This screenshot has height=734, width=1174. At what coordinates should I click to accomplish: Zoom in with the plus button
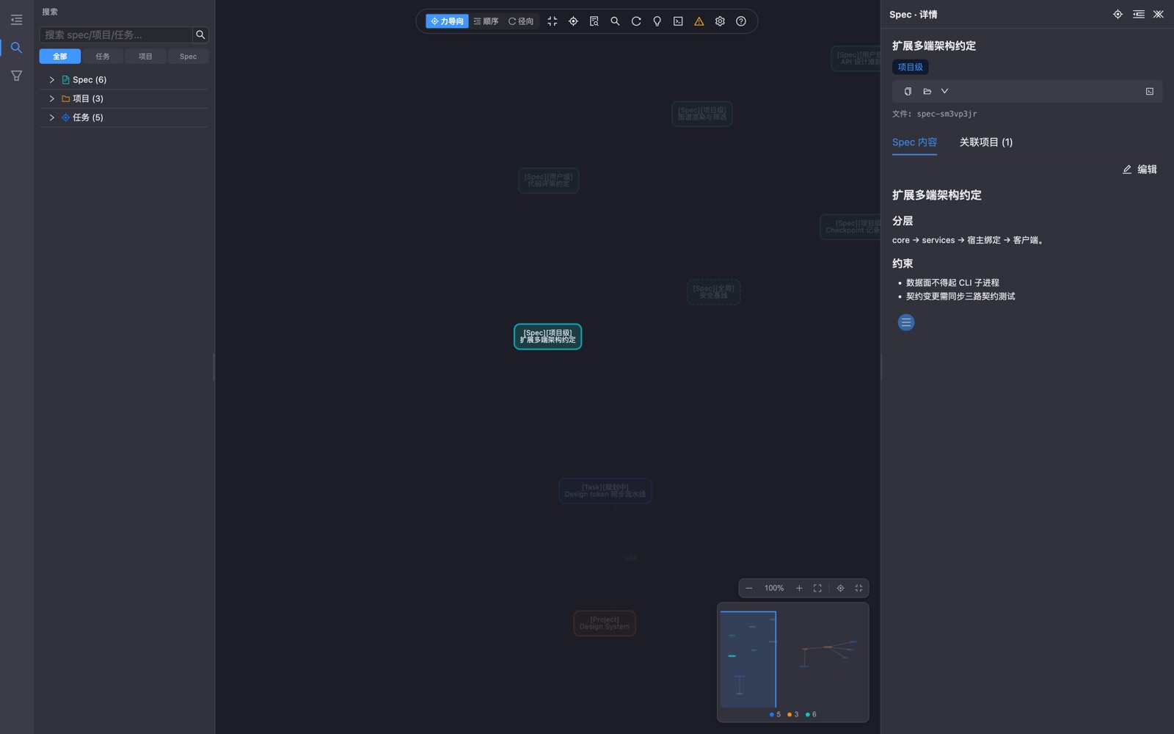coord(799,588)
